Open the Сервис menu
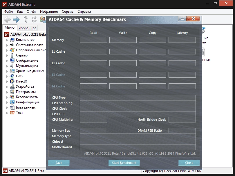This screenshot has width=235, height=176. tap(68, 12)
